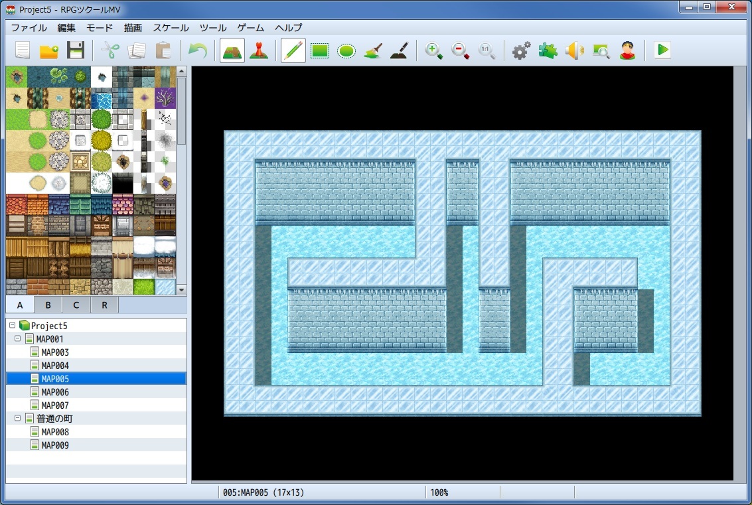752x505 pixels.
Task: Select the Rectangle drawing tool
Action: coord(320,50)
